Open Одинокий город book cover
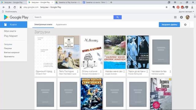196x110 pixels. [45, 52]
